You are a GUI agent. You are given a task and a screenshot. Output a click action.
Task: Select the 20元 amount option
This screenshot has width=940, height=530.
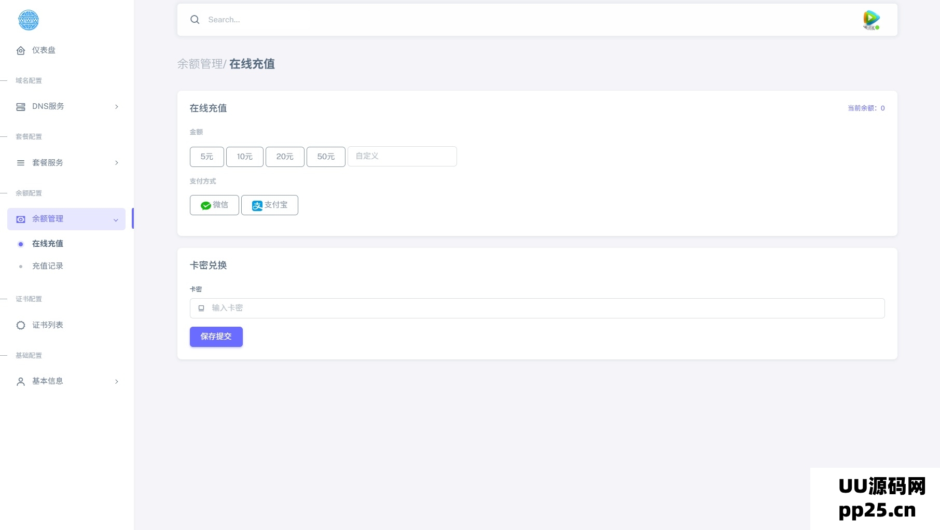pyautogui.click(x=285, y=157)
